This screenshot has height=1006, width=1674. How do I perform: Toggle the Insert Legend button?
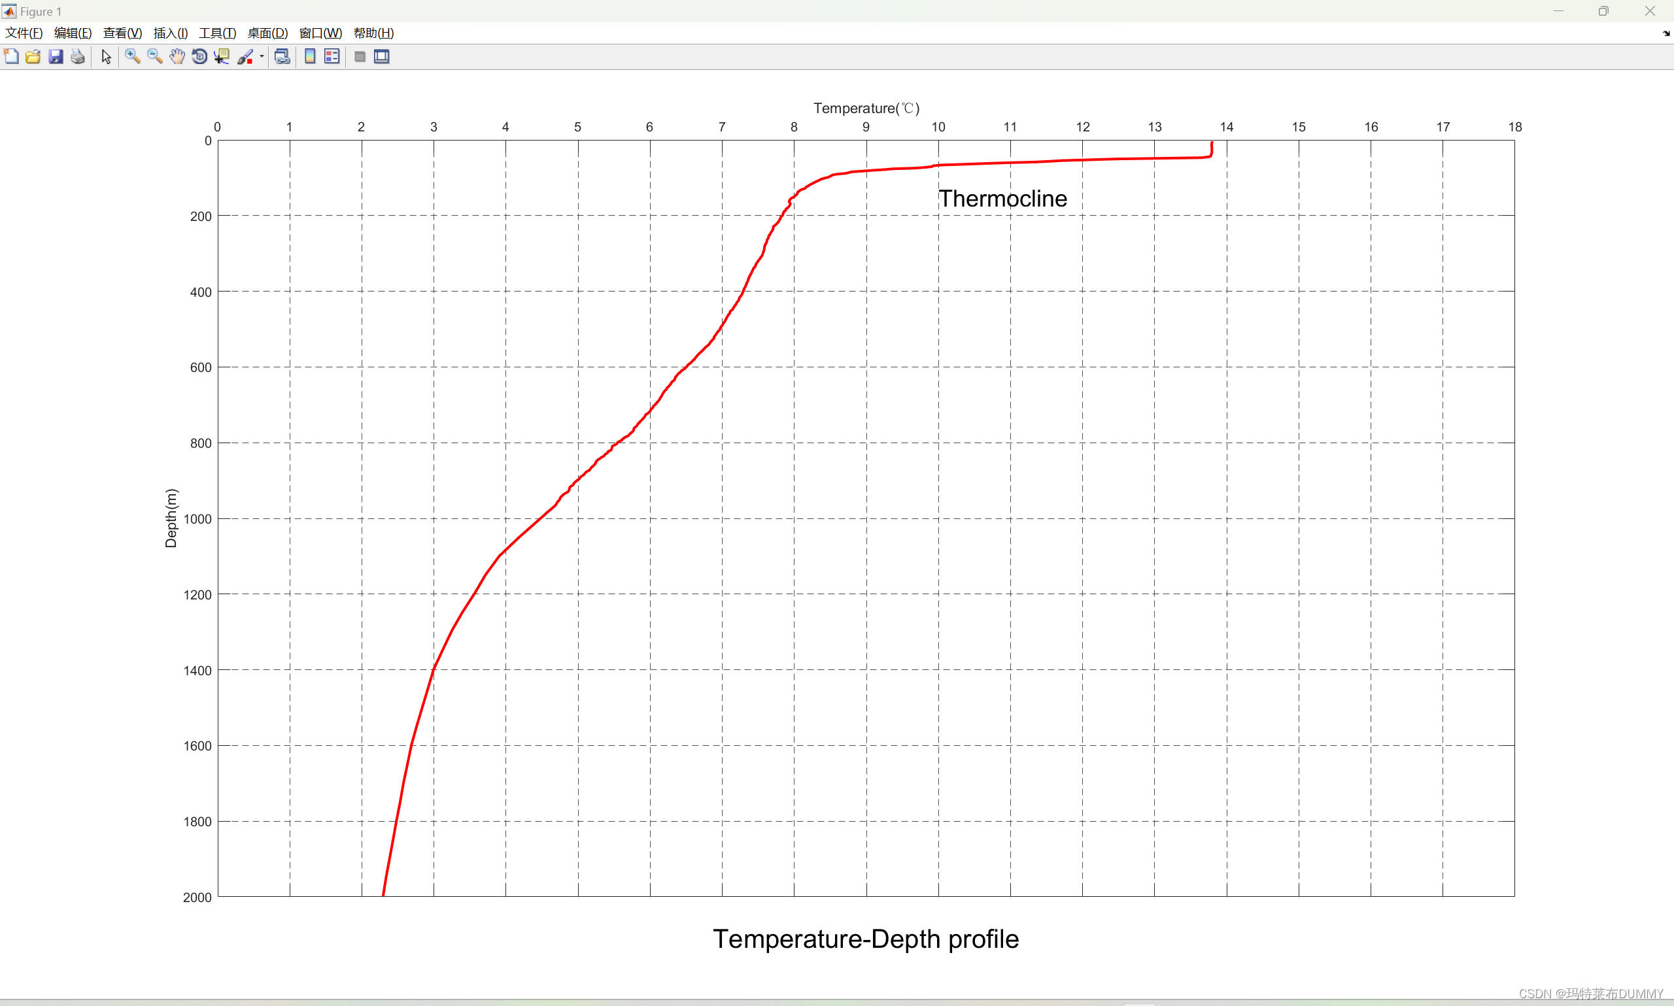(332, 57)
